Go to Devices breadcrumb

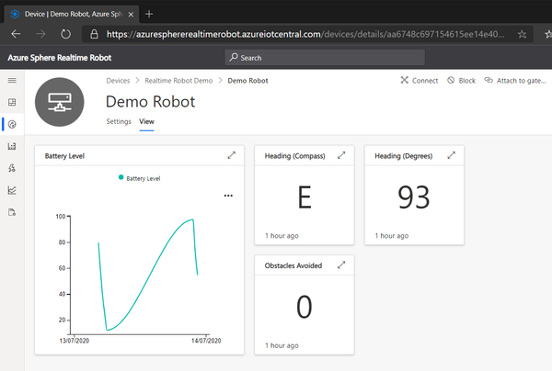coord(118,81)
